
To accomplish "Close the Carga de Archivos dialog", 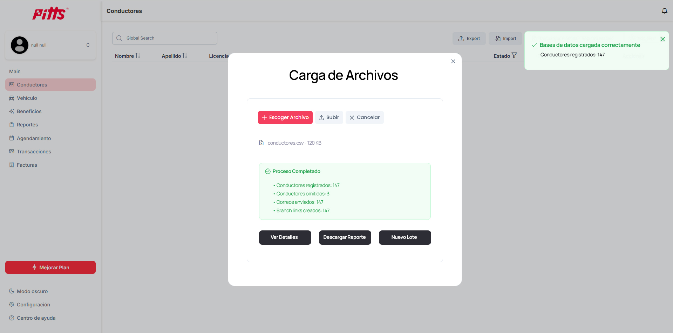I will [x=453, y=61].
